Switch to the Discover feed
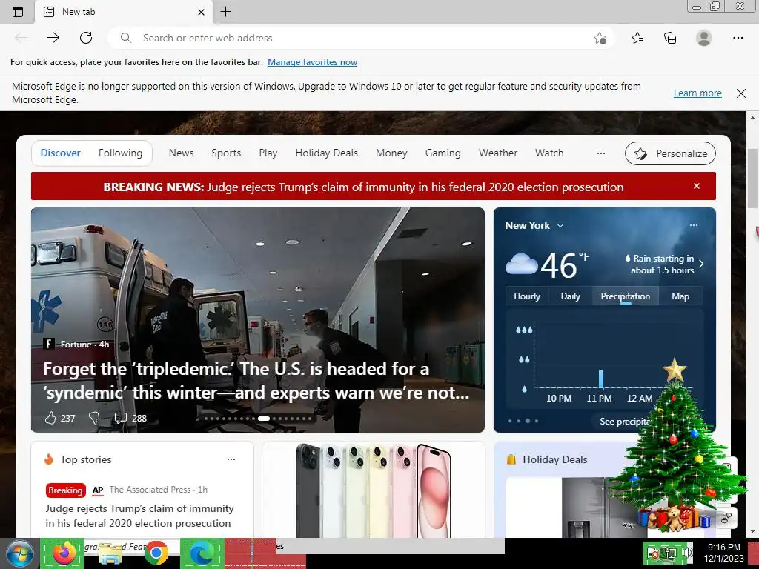 [x=61, y=153]
